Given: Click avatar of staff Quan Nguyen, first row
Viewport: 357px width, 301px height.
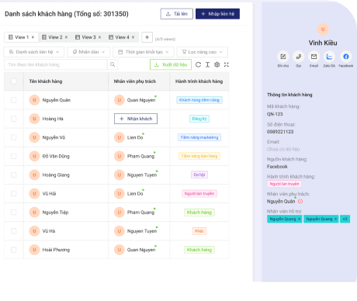Looking at the screenshot, I should pos(120,100).
